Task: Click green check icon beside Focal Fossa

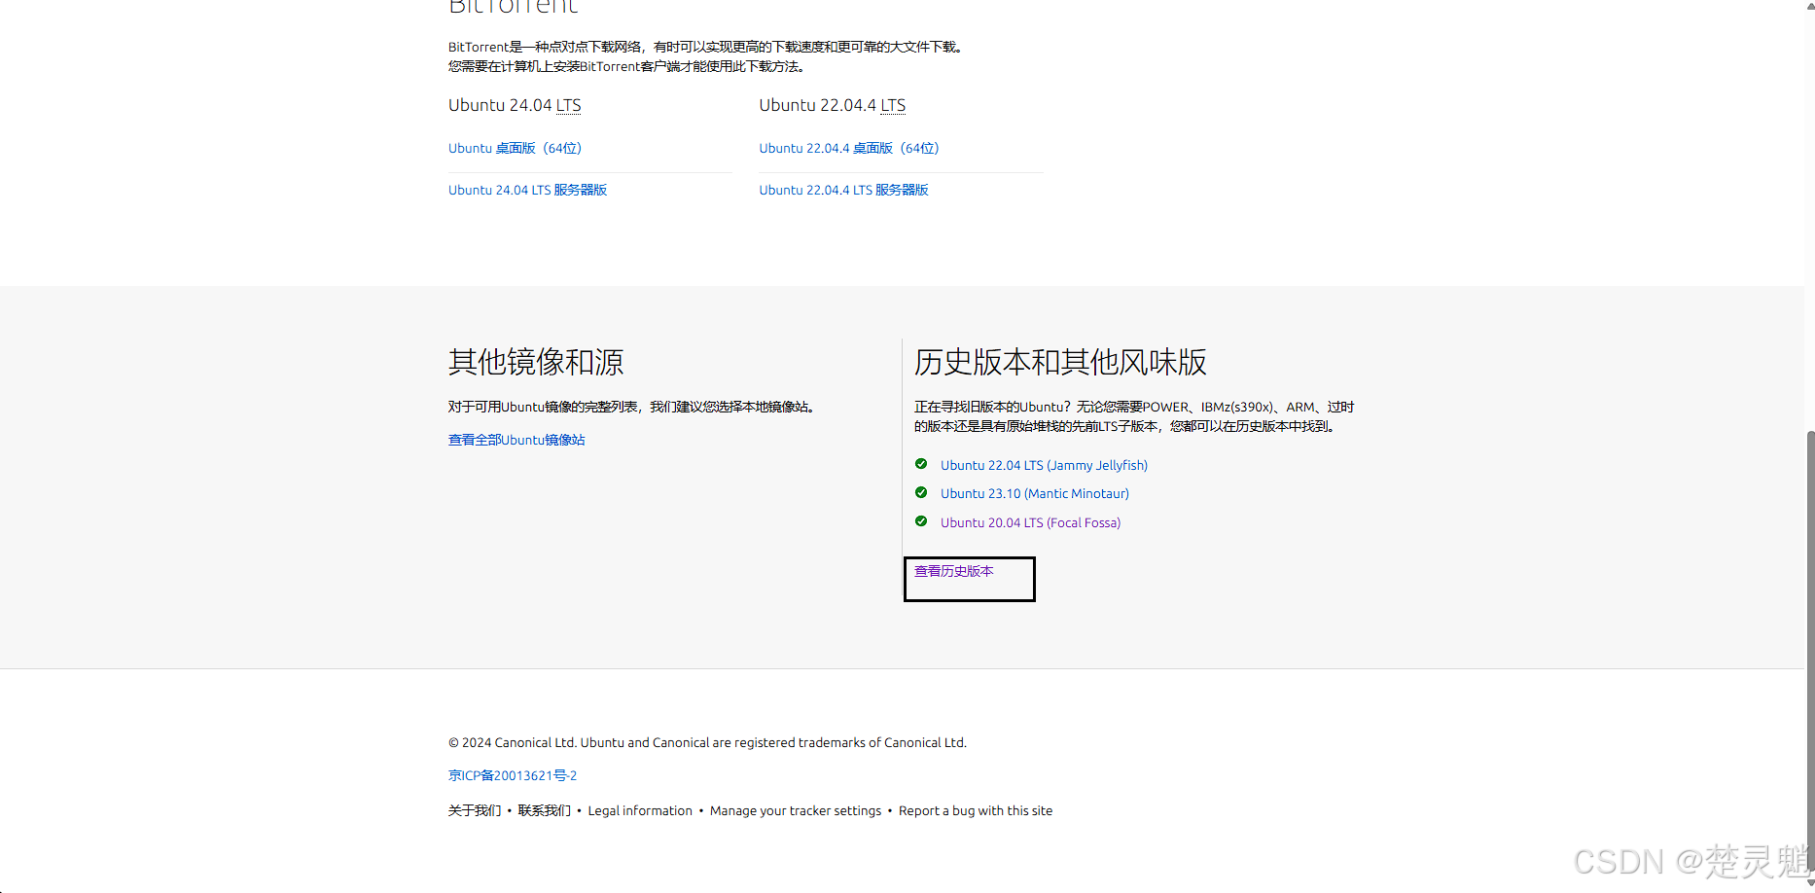Action: (x=921, y=521)
